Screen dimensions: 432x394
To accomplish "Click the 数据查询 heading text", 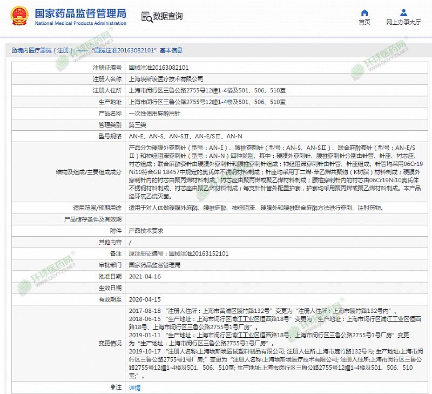I will coord(168,16).
